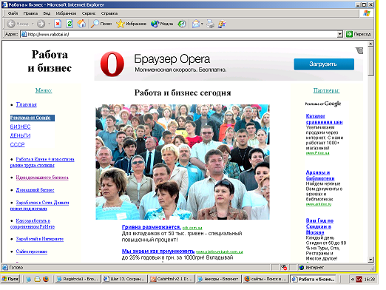Image resolution: width=386 pixels, height=290 pixels.
Task: Open Как заработать в современном РуНете link
Action: (x=33, y=223)
